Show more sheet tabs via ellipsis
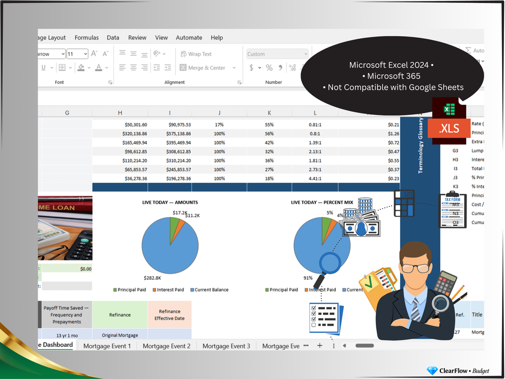Image resolution: width=505 pixels, height=379 pixels. (306, 345)
